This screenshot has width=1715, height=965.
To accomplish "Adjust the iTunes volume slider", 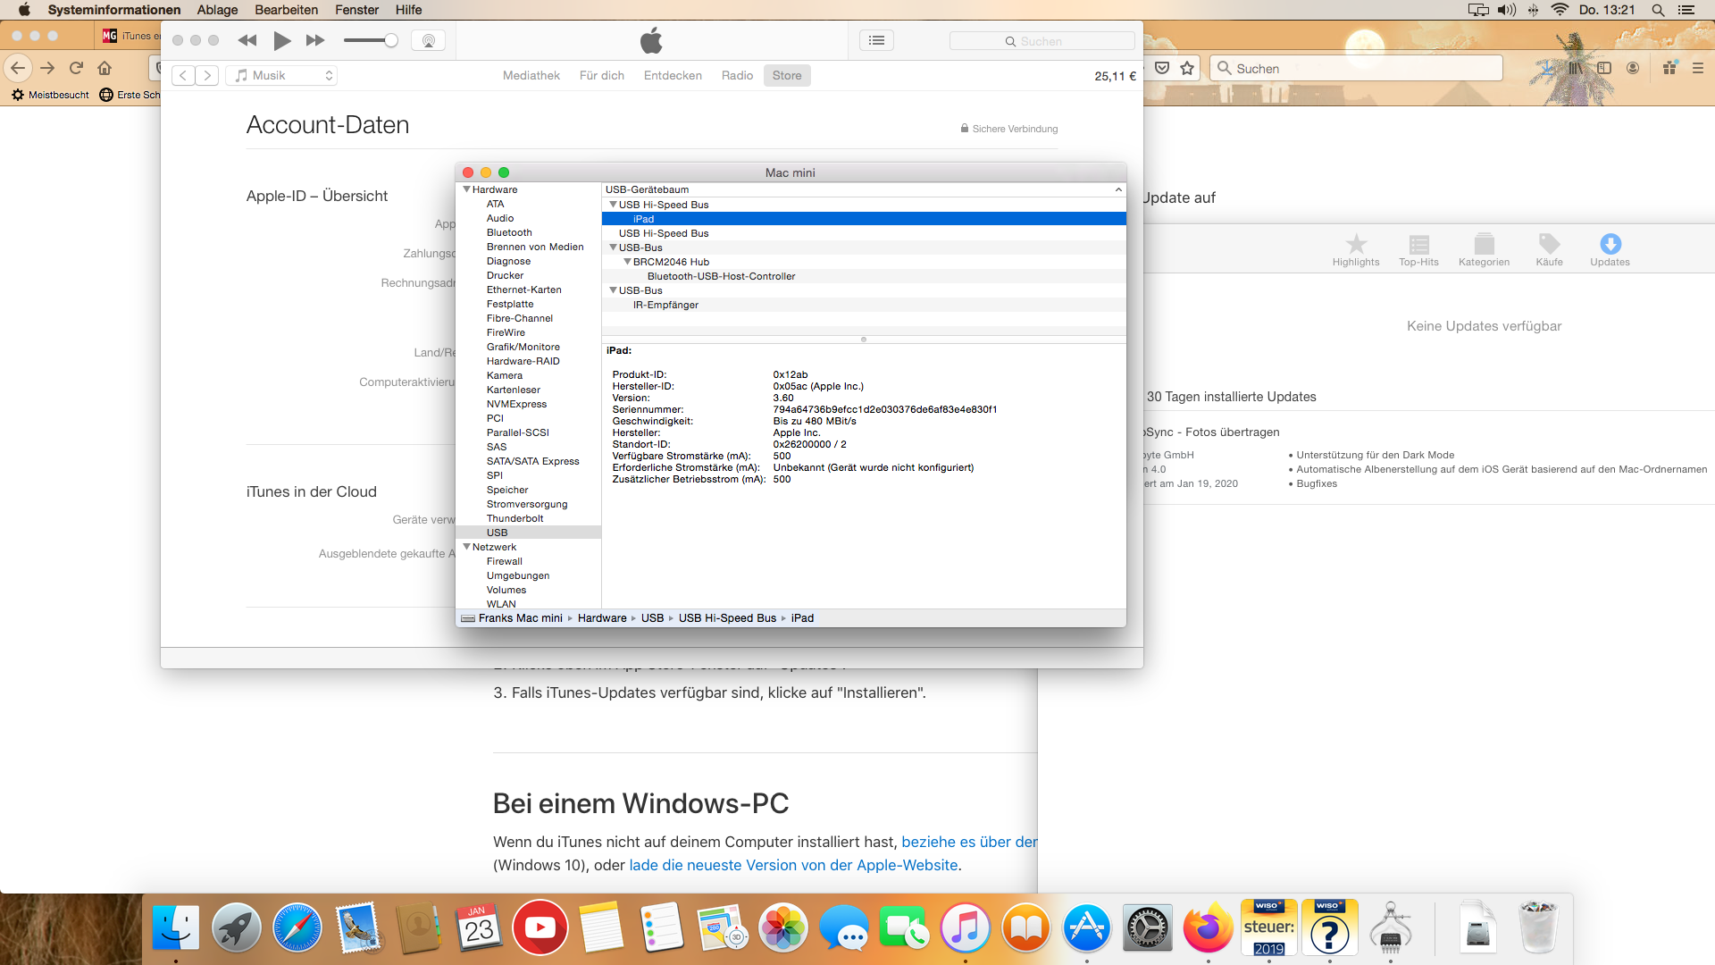I will (390, 40).
